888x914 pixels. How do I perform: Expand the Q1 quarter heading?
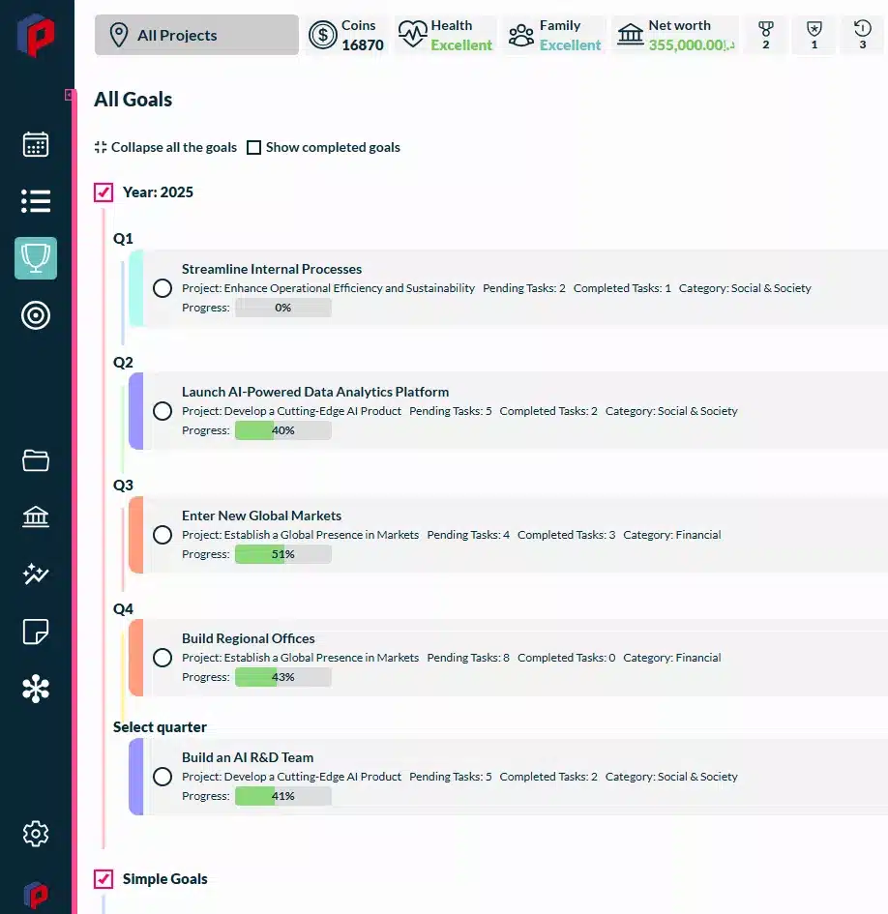tap(123, 238)
